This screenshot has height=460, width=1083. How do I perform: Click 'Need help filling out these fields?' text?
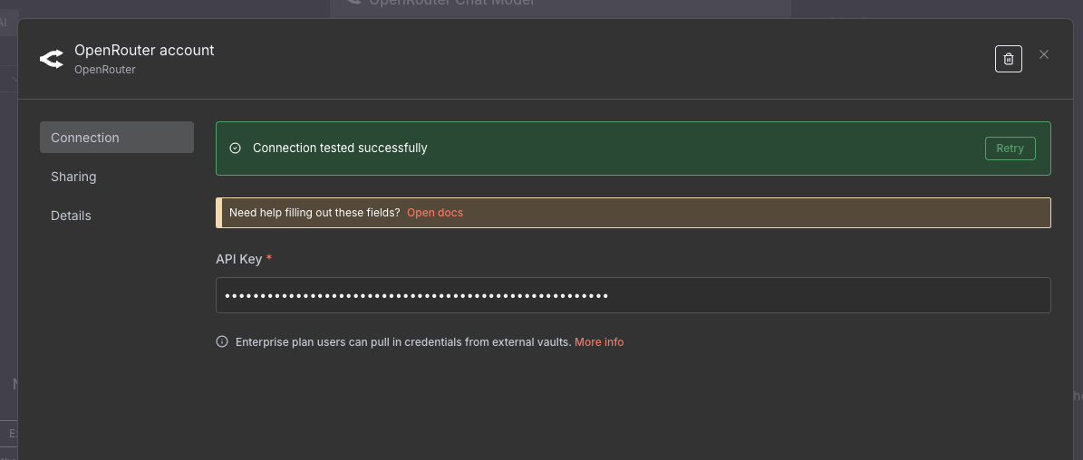pos(314,213)
